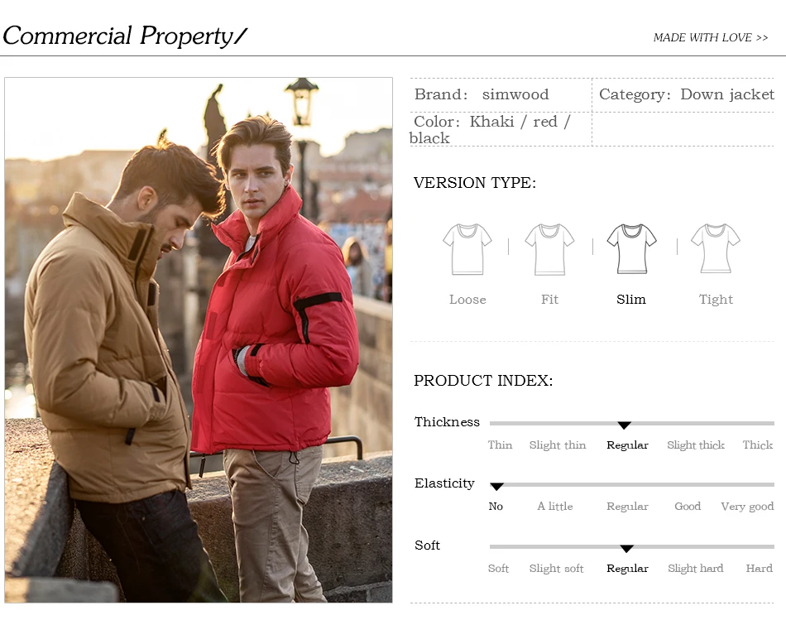
Task: Select the Fit t-shirt icon
Action: pyautogui.click(x=549, y=249)
